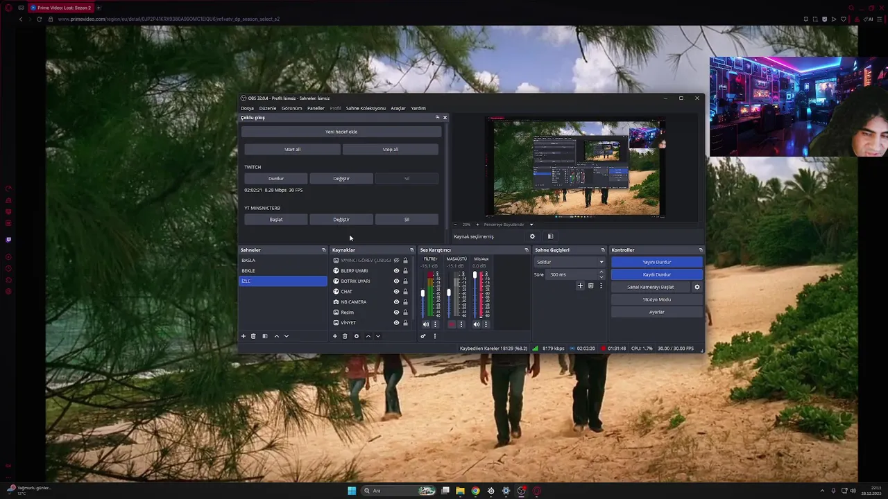Remove selected source with trash icon
The image size is (888, 499).
click(x=345, y=336)
